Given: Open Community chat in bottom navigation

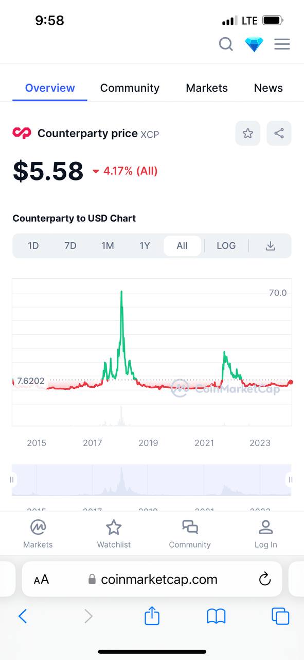Looking at the screenshot, I should coord(190,534).
